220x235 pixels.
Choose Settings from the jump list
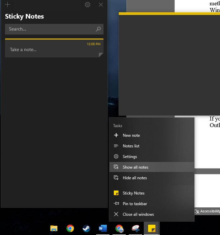152,157
